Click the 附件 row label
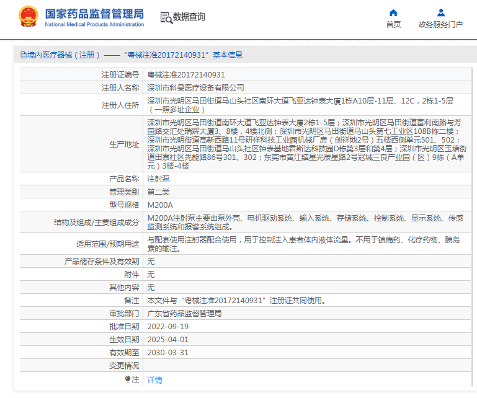This screenshot has height=398, width=477. coord(132,275)
